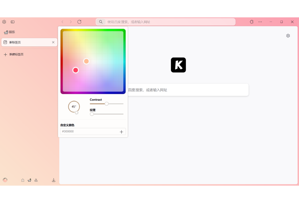Click the Contrast slider handle

107,104
